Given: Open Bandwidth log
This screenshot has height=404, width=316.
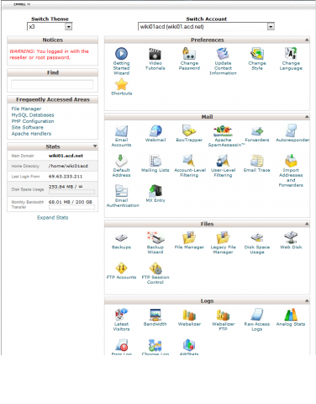Looking at the screenshot, I should pos(155,317).
